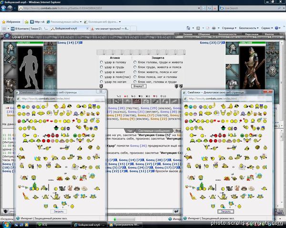This screenshot has width=286, height=228.
Task: Open the Сервис dropdown menu
Action: [x=267, y=28]
